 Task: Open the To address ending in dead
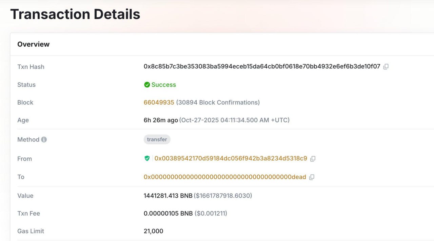click(x=225, y=177)
